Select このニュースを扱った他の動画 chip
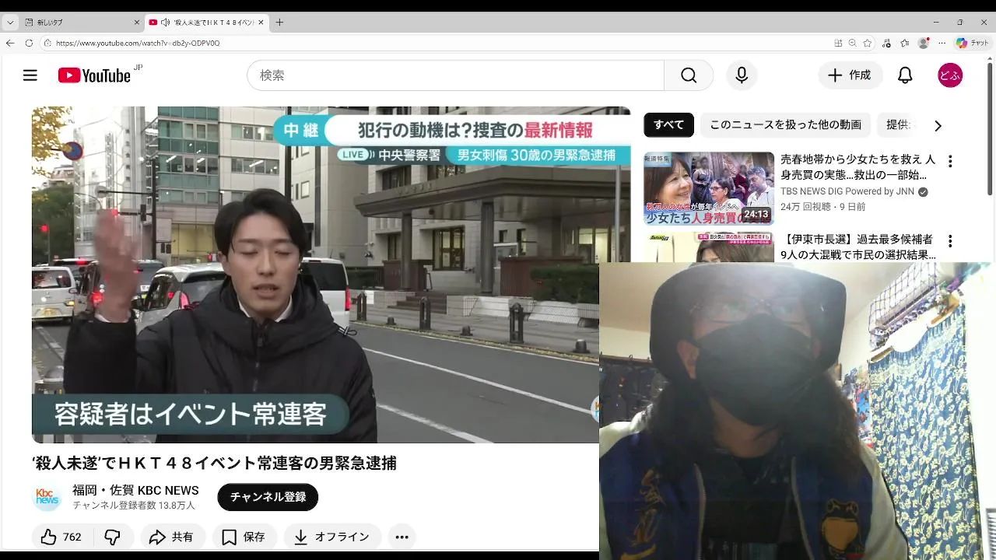Screen dimensions: 996x560 [785, 124]
